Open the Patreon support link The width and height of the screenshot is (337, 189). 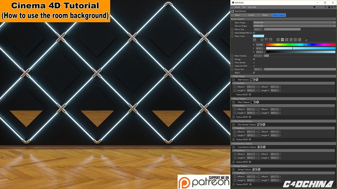204,182
